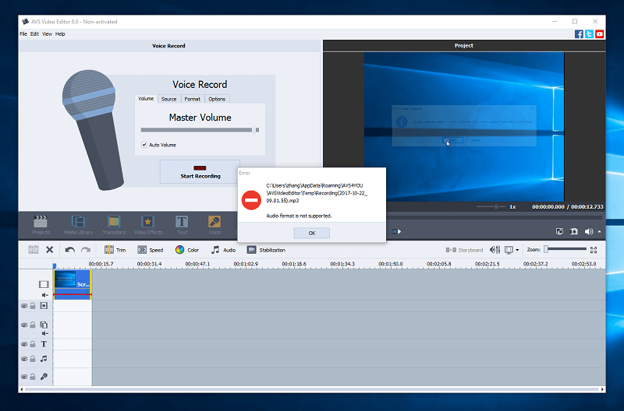The image size is (624, 411).
Task: Hide the voice recording track
Action: 24,377
